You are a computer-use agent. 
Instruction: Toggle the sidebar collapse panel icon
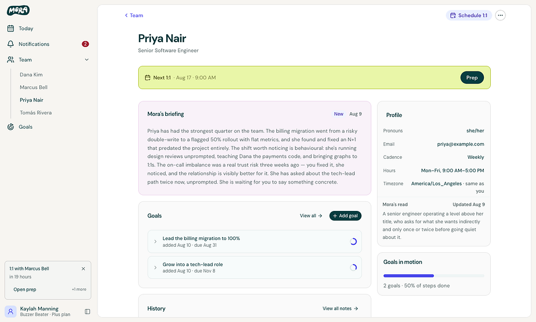(x=88, y=311)
